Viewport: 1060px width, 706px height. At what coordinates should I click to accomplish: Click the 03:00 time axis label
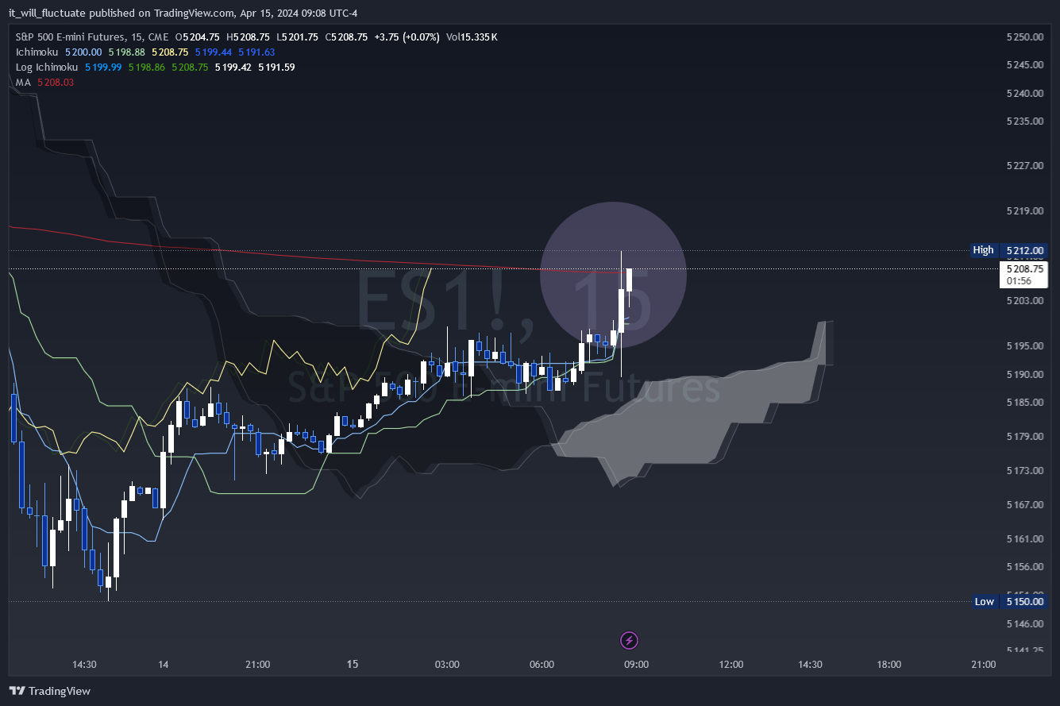[x=447, y=665]
